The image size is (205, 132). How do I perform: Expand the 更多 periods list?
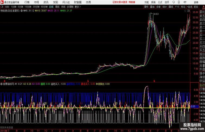click(78, 7)
